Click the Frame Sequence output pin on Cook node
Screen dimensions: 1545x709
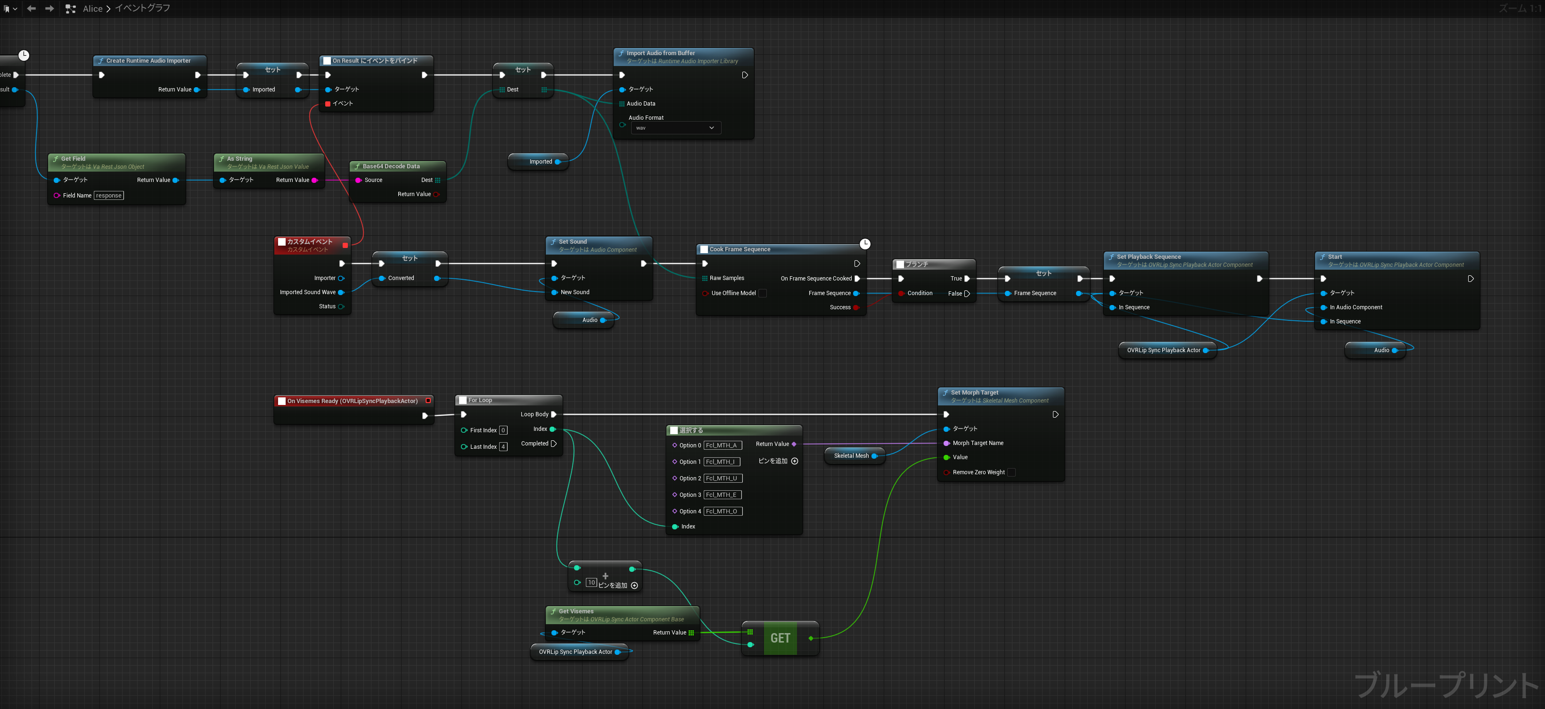[856, 293]
